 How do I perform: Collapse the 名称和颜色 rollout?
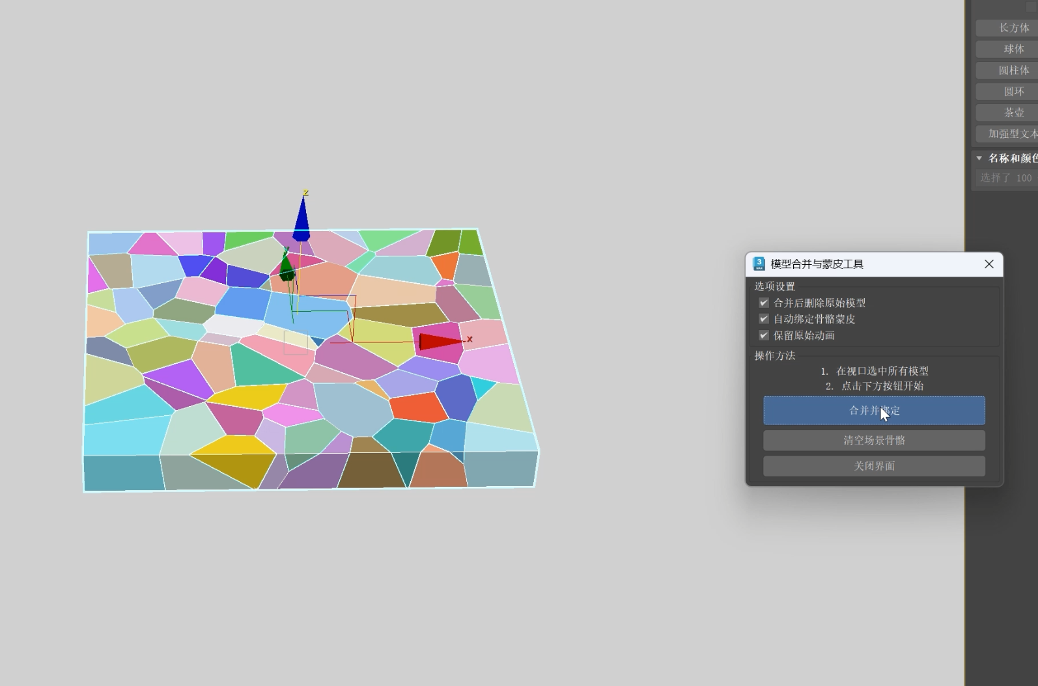(x=979, y=158)
